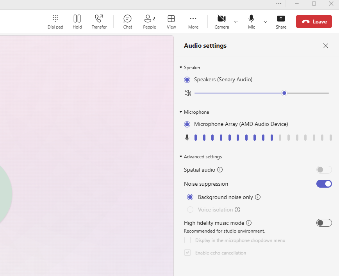Uncheck Enable echo cancellation

[x=187, y=253]
